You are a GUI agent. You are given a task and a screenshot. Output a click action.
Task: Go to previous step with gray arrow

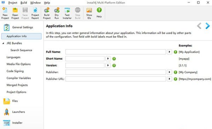[199, 26]
